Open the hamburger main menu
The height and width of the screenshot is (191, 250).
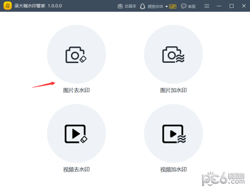point(207,6)
